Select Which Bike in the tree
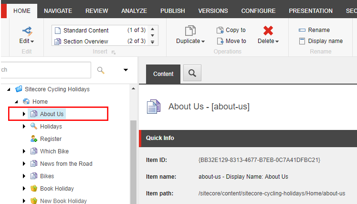This screenshot has height=204, width=357. (x=54, y=151)
